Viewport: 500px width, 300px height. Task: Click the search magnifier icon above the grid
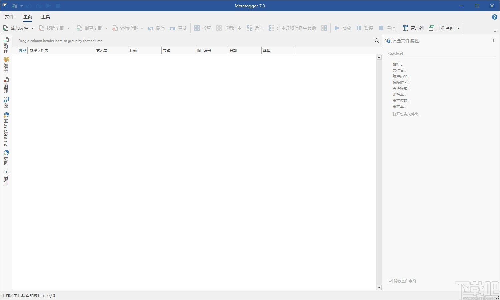[377, 41]
